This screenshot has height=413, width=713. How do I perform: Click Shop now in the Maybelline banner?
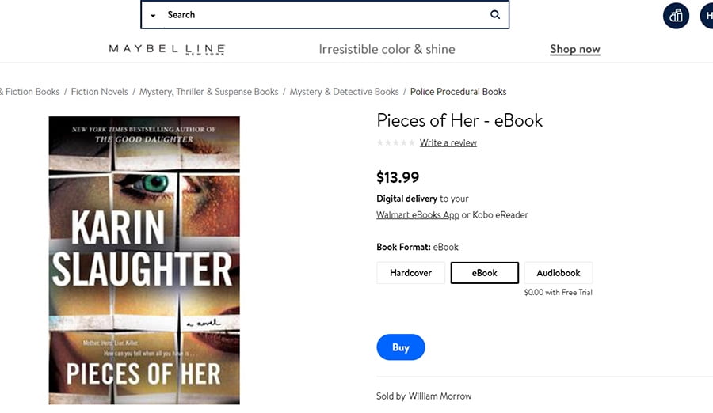coord(575,49)
